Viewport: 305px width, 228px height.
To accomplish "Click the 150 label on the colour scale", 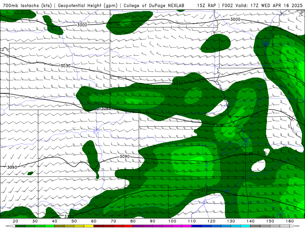I will coord(270,221).
